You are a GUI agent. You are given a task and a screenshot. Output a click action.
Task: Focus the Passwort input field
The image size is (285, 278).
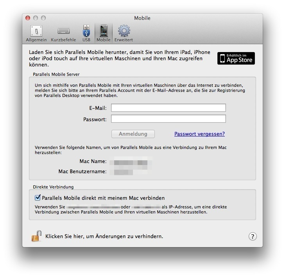point(168,119)
